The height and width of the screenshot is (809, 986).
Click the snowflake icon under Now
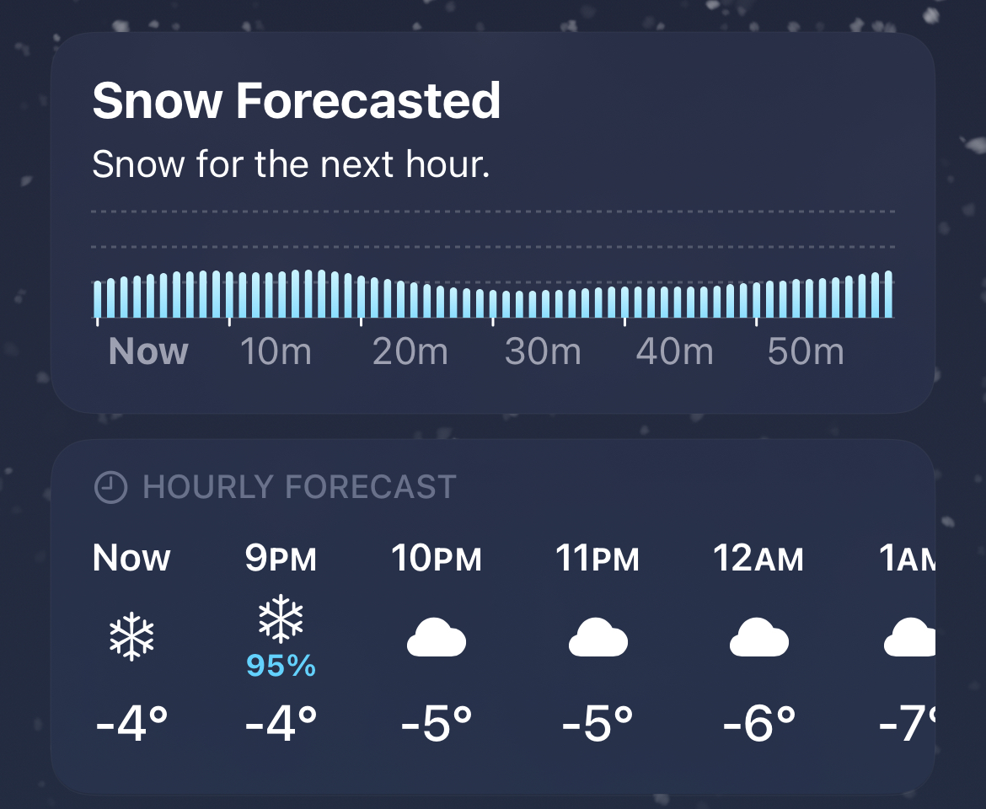(131, 636)
